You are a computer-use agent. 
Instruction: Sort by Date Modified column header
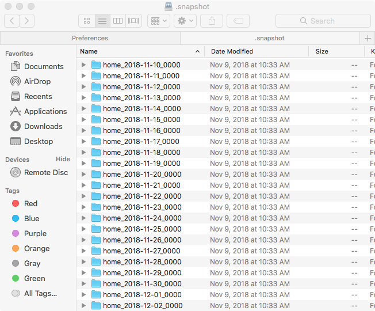pos(232,51)
